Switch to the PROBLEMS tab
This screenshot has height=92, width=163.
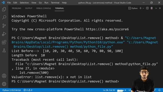[x=16, y=8]
